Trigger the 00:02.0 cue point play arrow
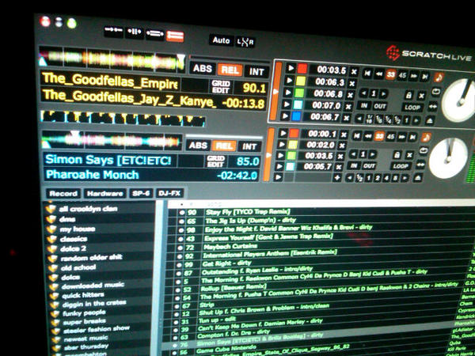 [x=281, y=145]
